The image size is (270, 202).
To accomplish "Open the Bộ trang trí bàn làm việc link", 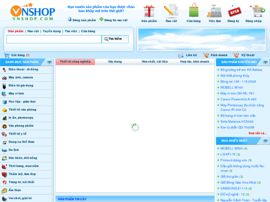I will (x=238, y=116).
